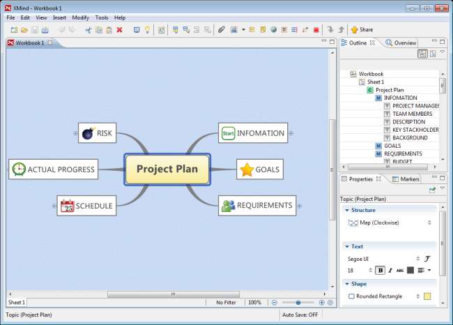
Task: Toggle Bold in Text properties
Action: 381,271
